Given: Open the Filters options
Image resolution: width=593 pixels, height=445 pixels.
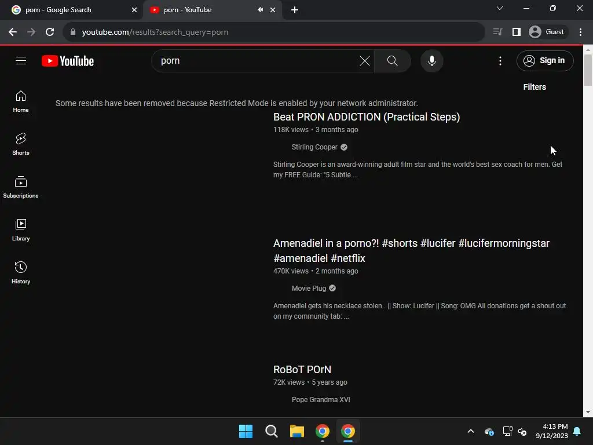Looking at the screenshot, I should coord(535,87).
